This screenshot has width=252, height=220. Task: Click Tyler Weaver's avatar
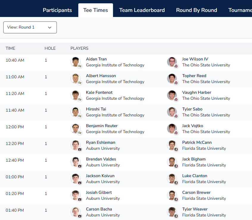pos(172,212)
